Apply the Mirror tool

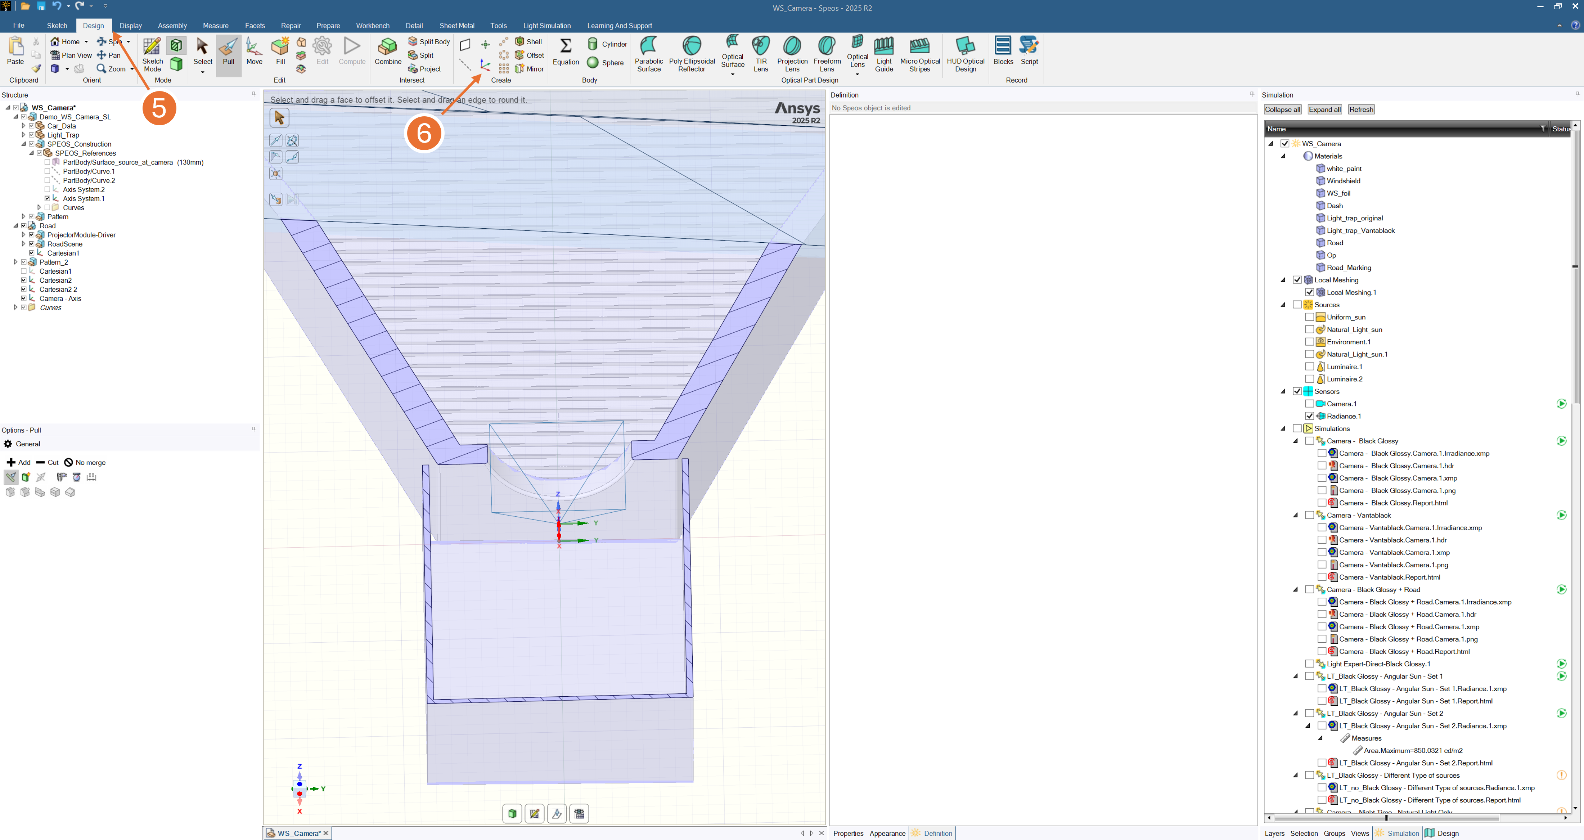click(529, 69)
